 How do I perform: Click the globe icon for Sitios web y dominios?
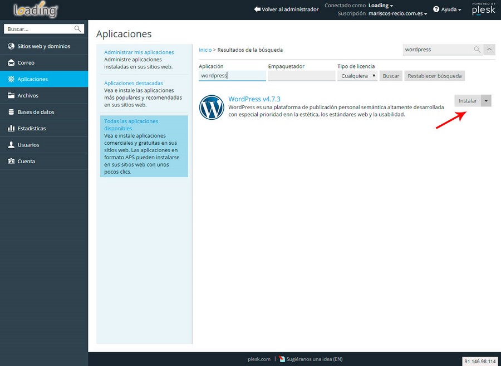[x=11, y=46]
